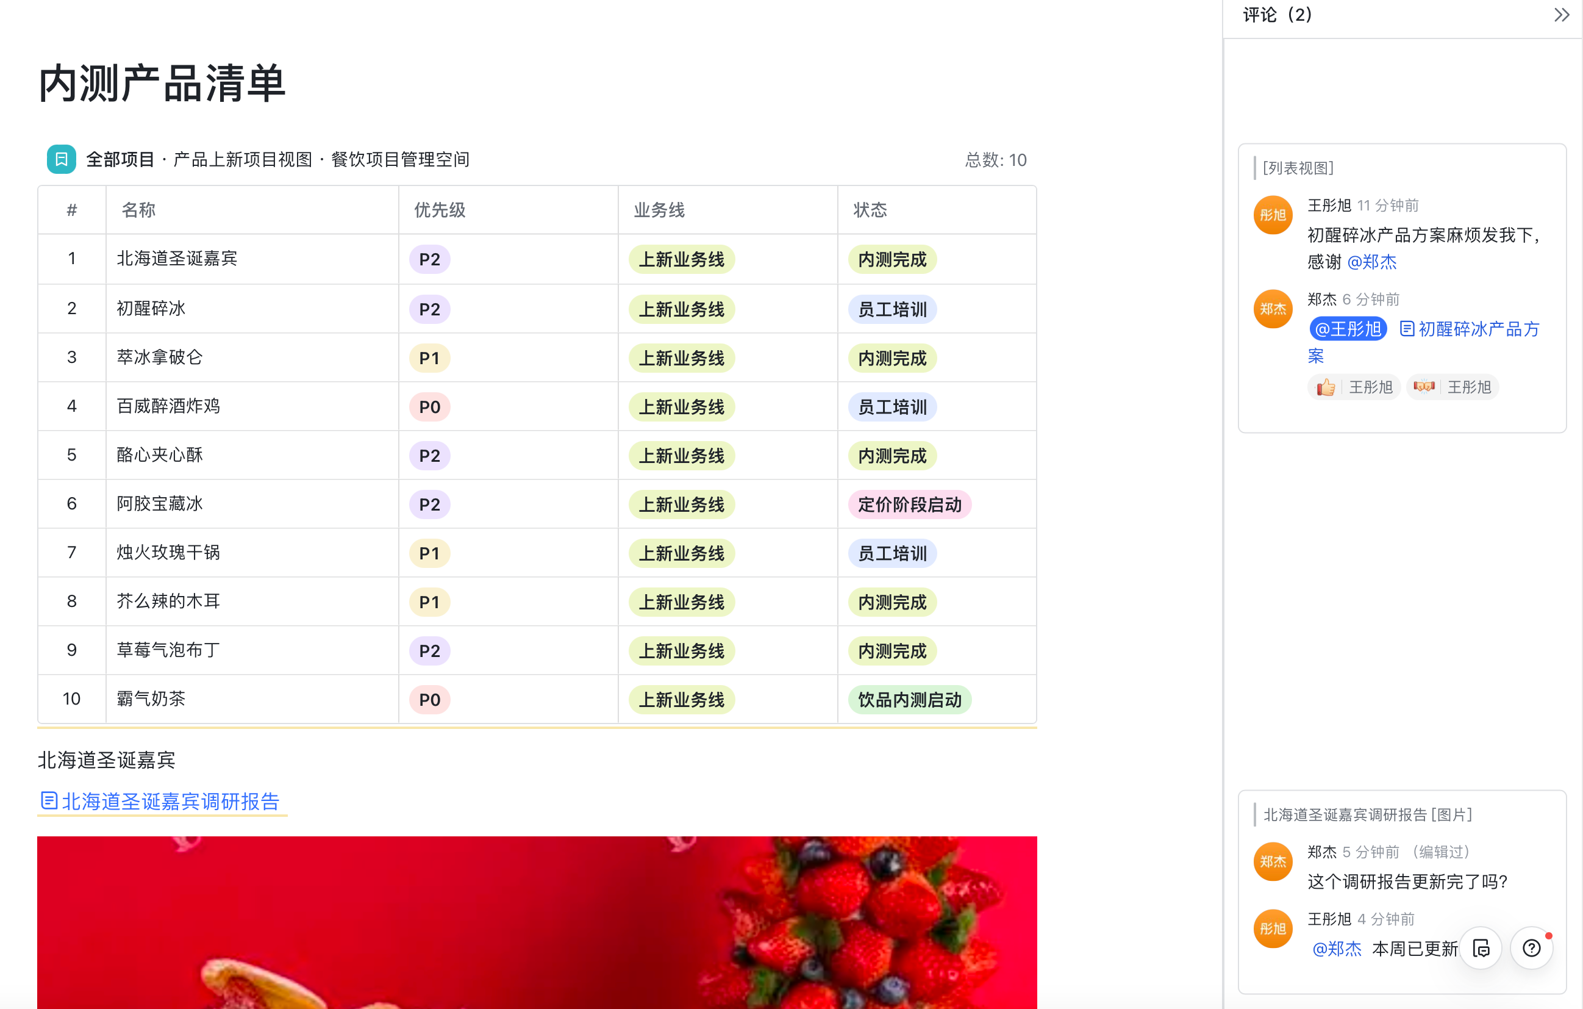This screenshot has height=1009, width=1583.
Task: Select the row named 北海道圣诞嘉宾 in the table
Action: 177,259
